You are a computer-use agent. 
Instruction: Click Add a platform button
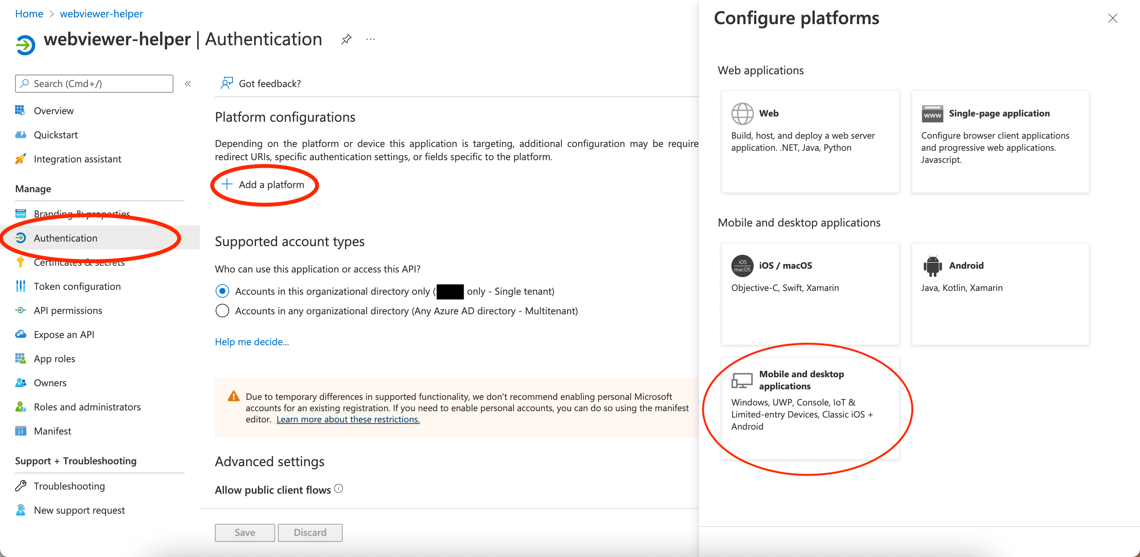264,185
